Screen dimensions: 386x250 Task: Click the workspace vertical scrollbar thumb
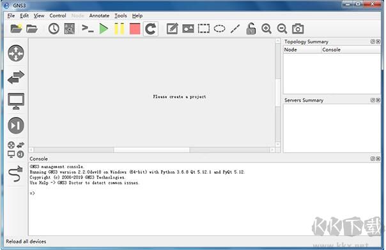(278, 93)
